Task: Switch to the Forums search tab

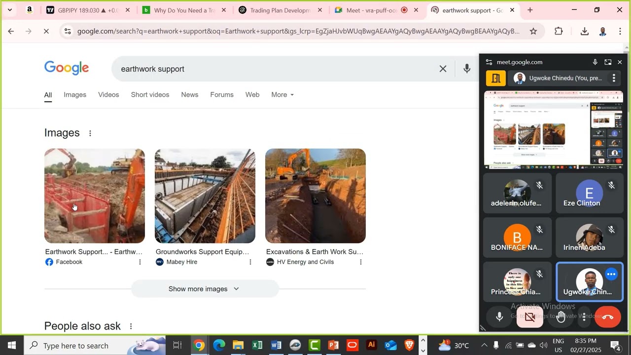Action: pyautogui.click(x=222, y=95)
